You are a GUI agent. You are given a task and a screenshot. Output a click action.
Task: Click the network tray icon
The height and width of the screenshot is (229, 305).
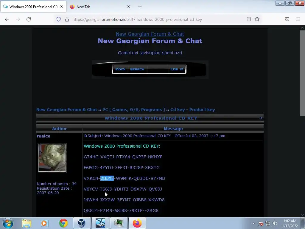[x=268, y=223]
